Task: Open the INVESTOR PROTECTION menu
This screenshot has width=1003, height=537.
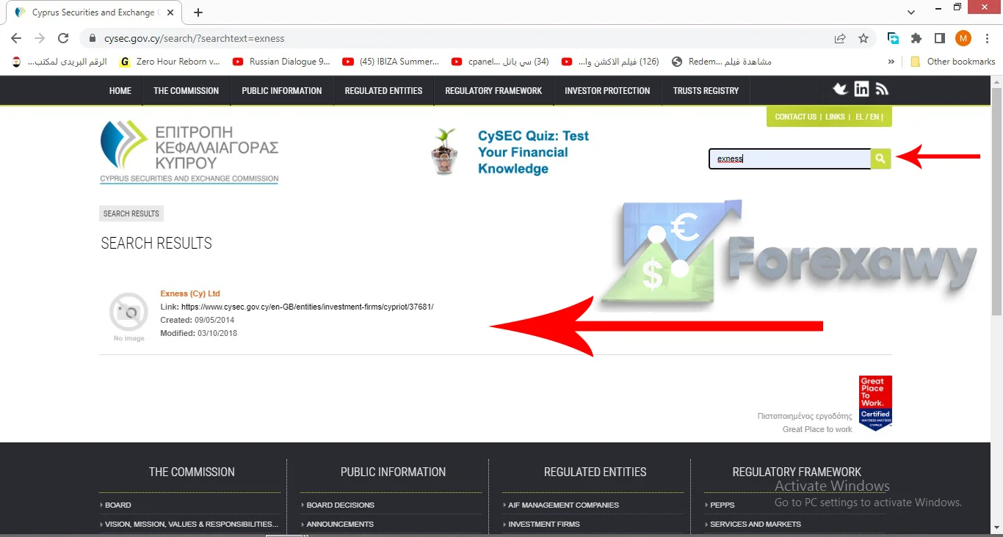Action: (x=607, y=91)
